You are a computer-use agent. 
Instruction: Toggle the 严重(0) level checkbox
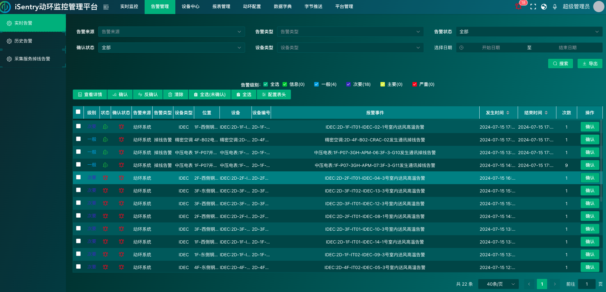(415, 84)
